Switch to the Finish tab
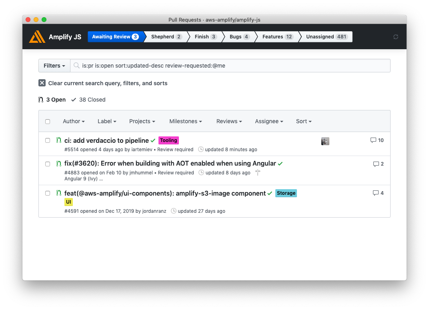Image resolution: width=429 pixels, height=310 pixels. (206, 37)
